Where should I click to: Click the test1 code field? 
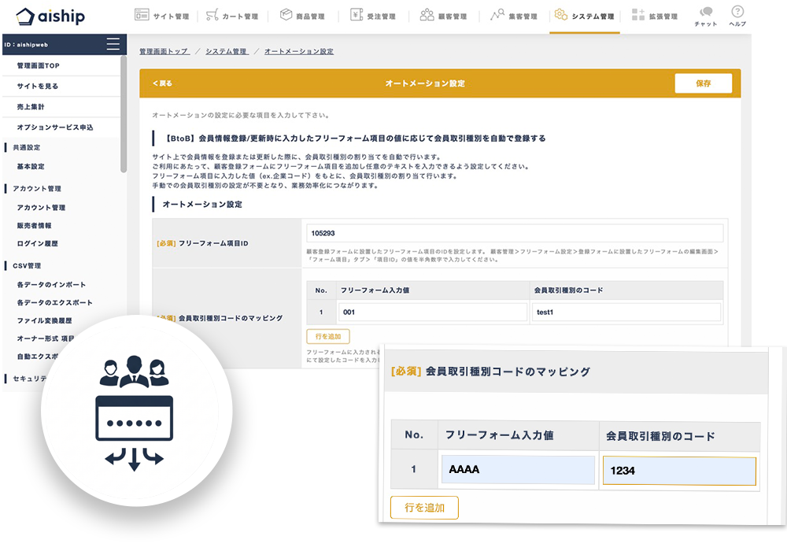click(626, 312)
